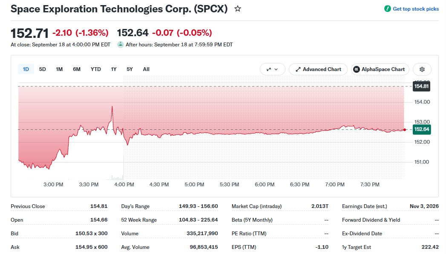Click the green 152.64 current price label
The height and width of the screenshot is (254, 446).
[422, 129]
